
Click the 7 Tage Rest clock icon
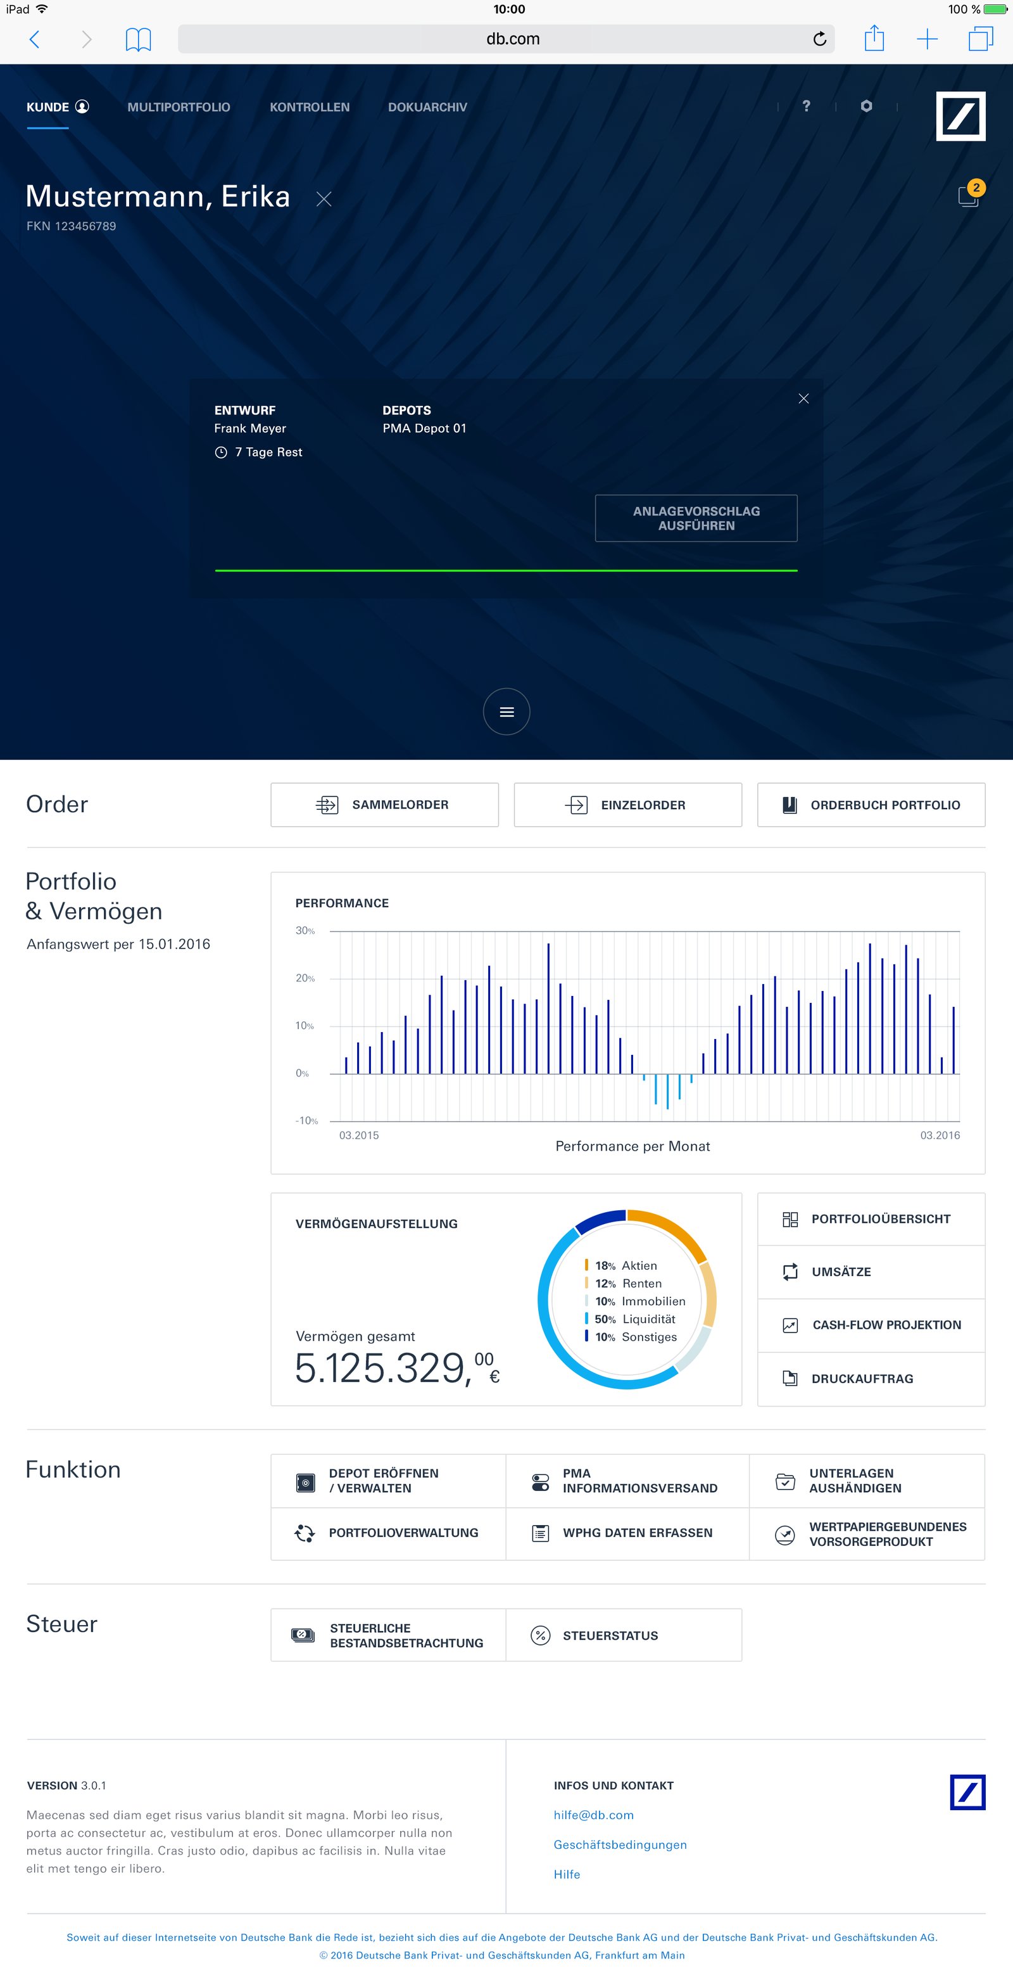221,453
